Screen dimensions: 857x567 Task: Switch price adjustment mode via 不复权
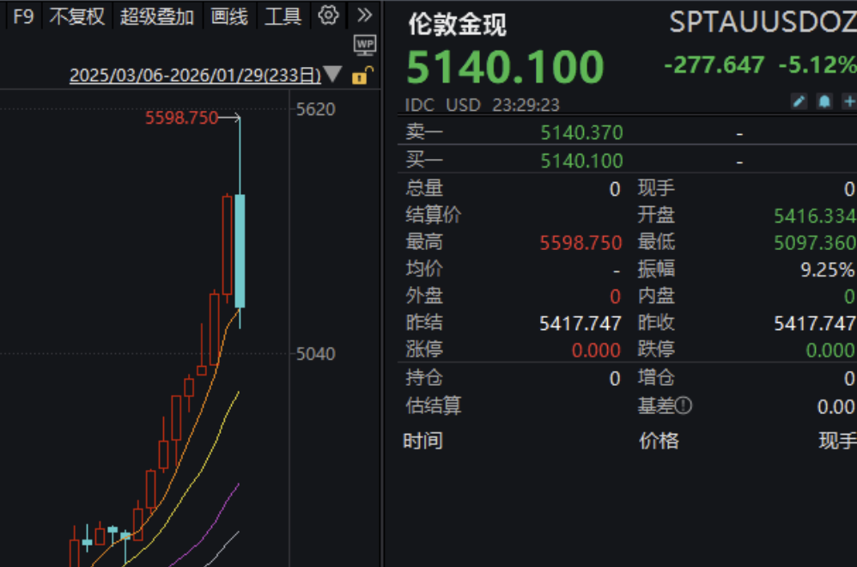tap(76, 15)
